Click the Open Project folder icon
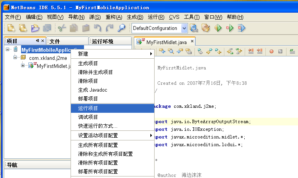Image resolution: width=298 pixels, height=178 pixels. pos(35,28)
